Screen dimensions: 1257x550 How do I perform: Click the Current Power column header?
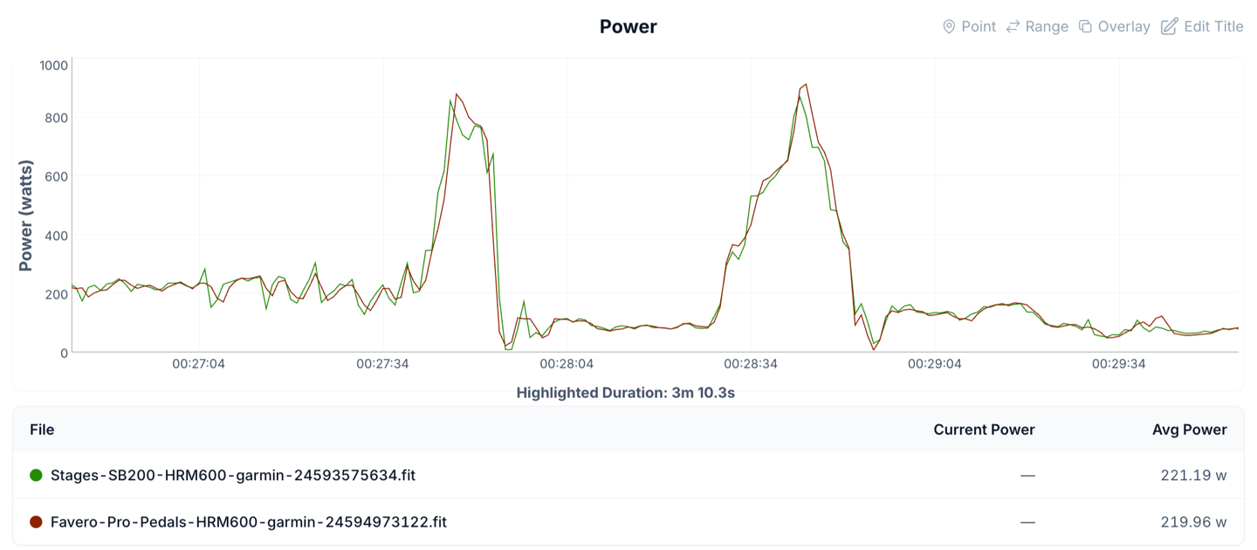(984, 430)
